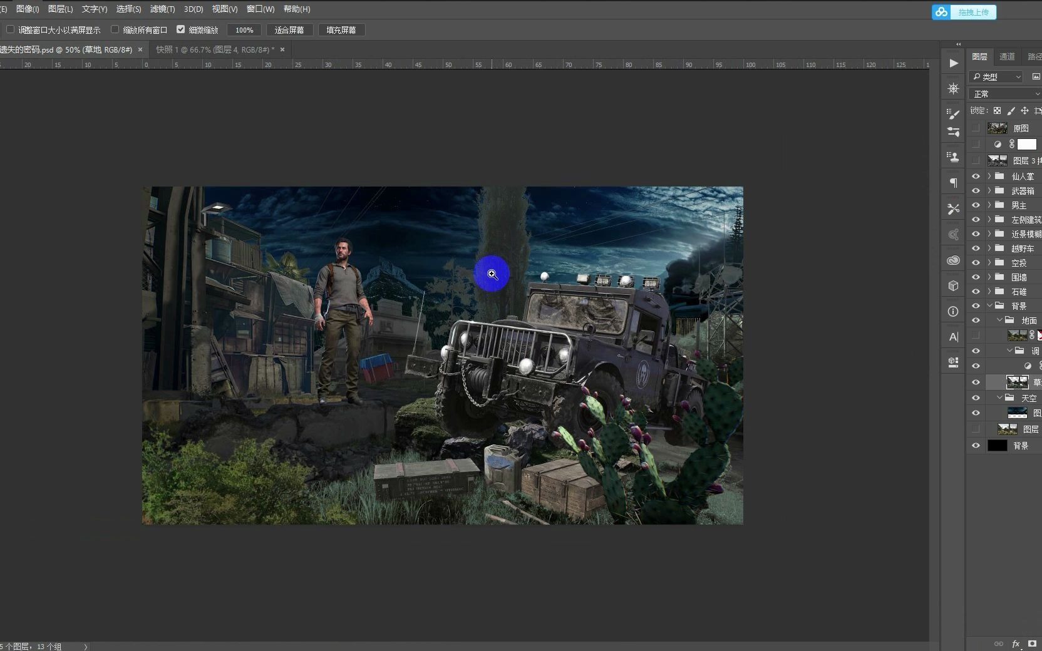
Task: Click the adjustment layer icon below 原图
Action: click(x=998, y=144)
